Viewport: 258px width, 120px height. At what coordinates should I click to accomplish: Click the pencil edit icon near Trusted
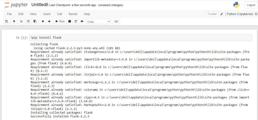tap(222, 14)
